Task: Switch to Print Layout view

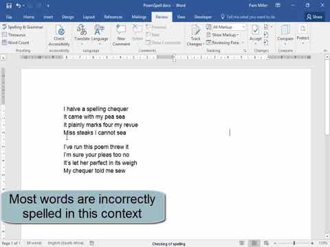Action: 254,243
